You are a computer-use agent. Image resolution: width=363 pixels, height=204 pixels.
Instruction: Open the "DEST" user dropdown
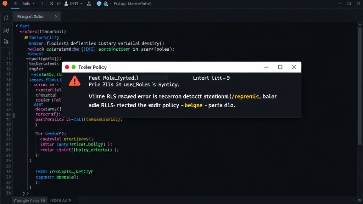(74, 4)
